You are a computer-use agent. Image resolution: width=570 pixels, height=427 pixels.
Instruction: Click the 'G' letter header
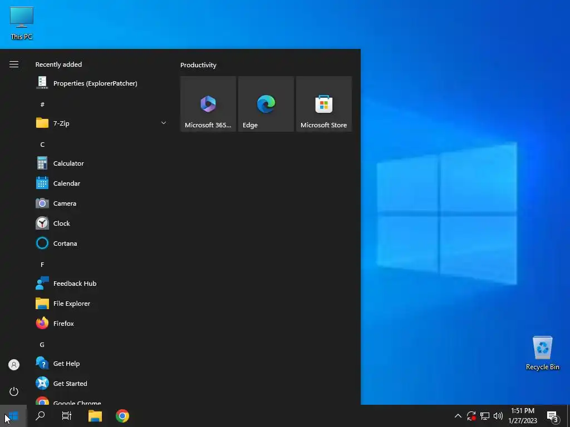42,345
